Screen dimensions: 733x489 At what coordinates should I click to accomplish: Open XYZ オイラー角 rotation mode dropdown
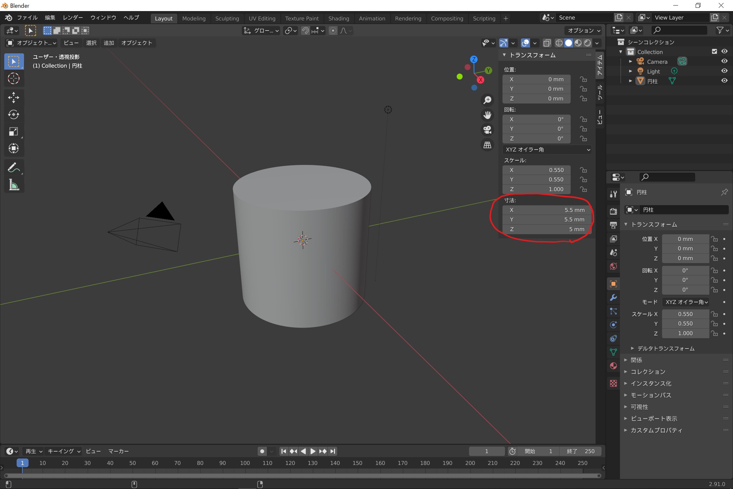click(x=547, y=150)
